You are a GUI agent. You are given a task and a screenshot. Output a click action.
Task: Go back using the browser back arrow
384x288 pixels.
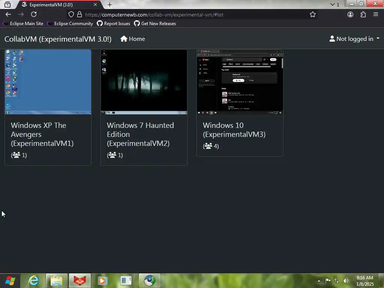[8, 15]
